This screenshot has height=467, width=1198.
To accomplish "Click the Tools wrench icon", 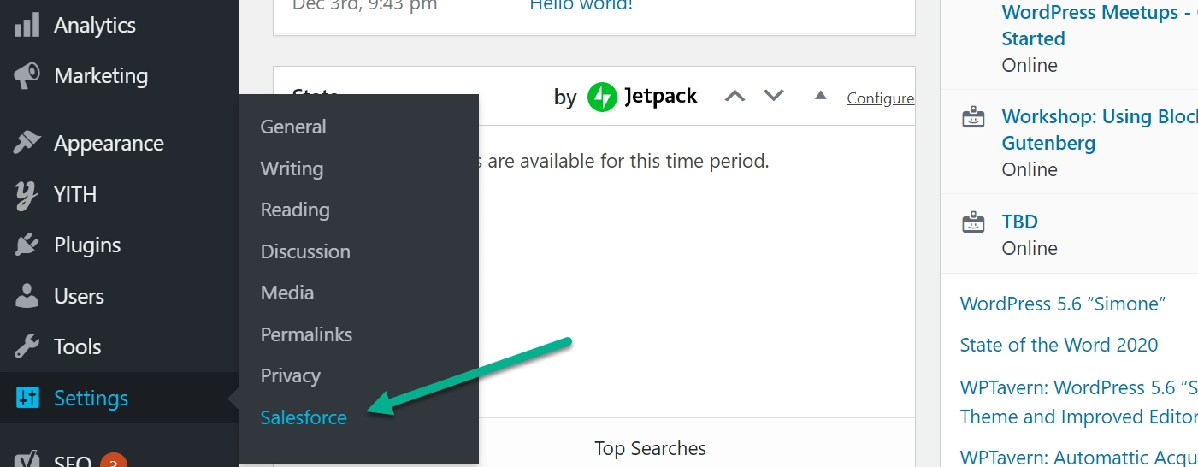I will click(27, 346).
